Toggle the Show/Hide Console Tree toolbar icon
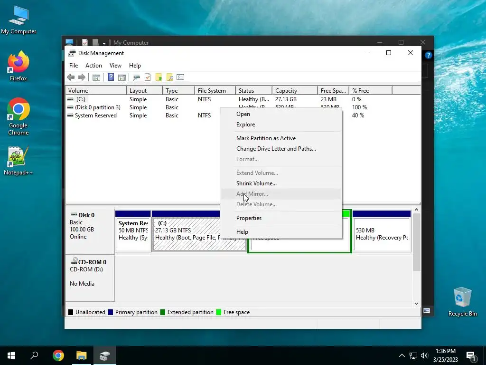This screenshot has width=486, height=365. click(x=96, y=77)
